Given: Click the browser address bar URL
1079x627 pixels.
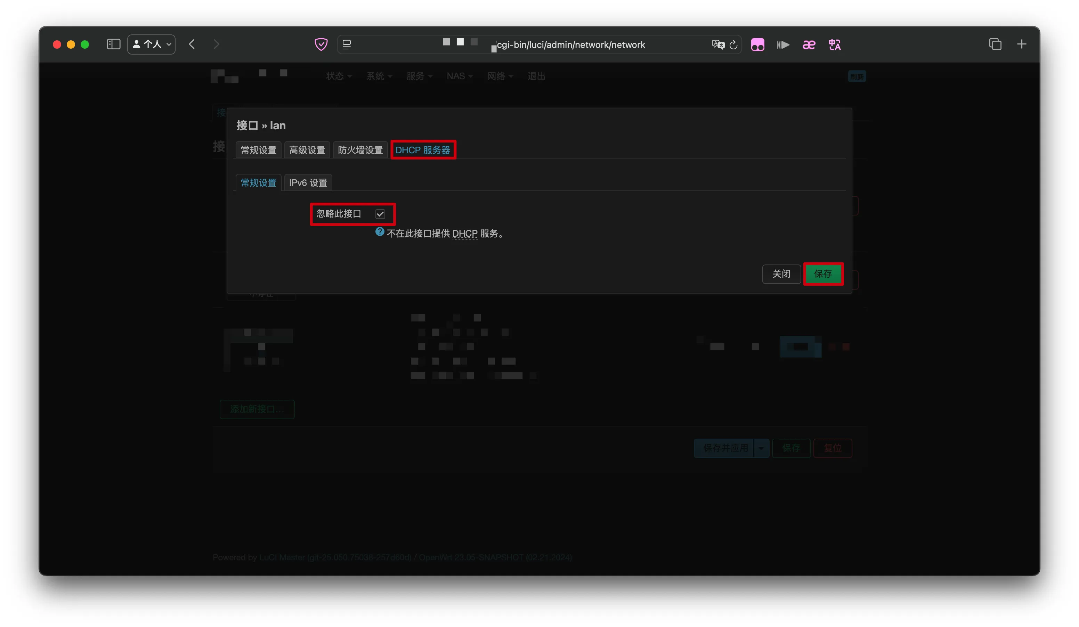Looking at the screenshot, I should [x=570, y=45].
